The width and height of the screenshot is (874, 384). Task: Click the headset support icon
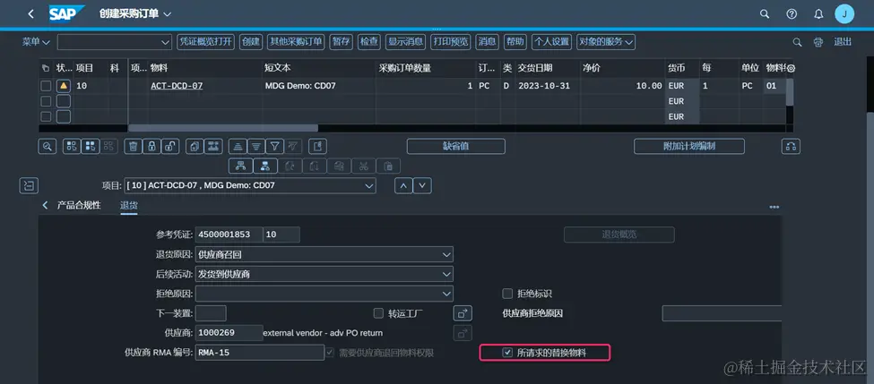[791, 147]
